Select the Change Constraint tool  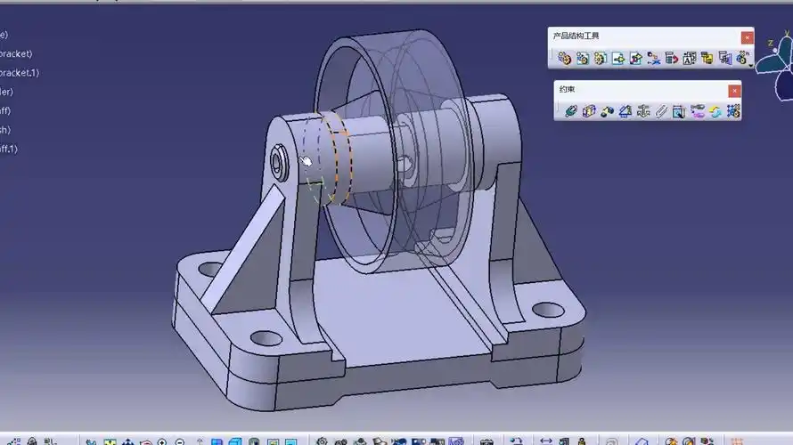tap(715, 111)
